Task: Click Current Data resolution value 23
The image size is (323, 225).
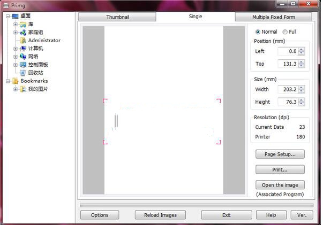Action: [302, 127]
